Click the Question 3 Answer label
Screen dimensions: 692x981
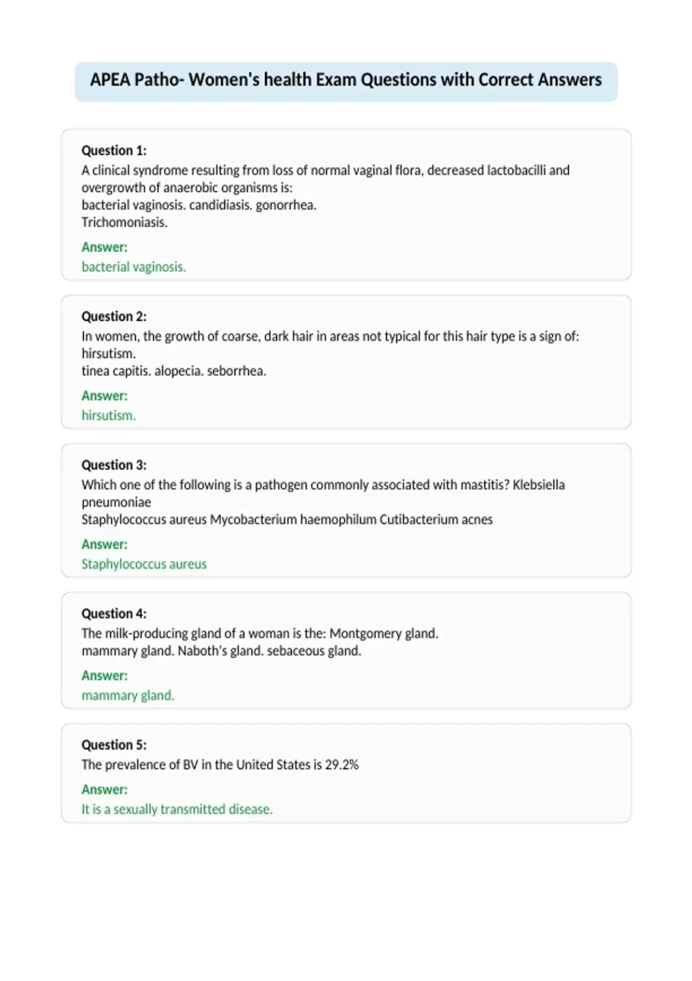pyautogui.click(x=104, y=544)
